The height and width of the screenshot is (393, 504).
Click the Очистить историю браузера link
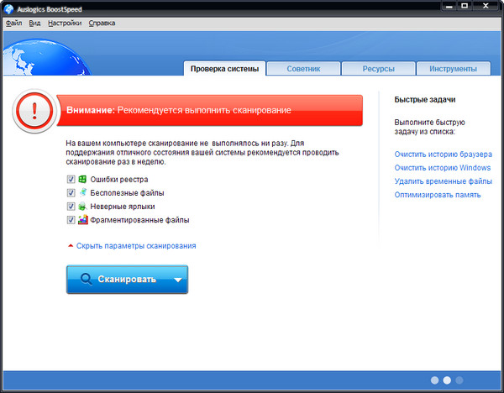(444, 155)
